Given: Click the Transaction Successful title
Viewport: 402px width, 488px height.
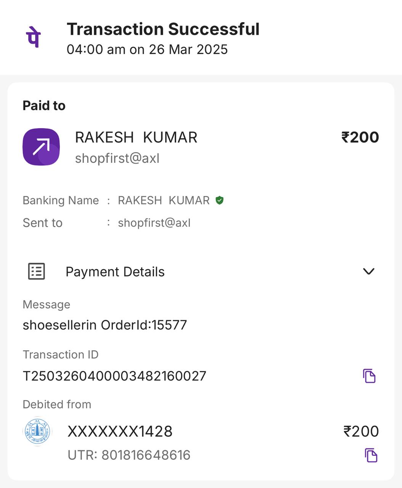Looking at the screenshot, I should tap(163, 29).
